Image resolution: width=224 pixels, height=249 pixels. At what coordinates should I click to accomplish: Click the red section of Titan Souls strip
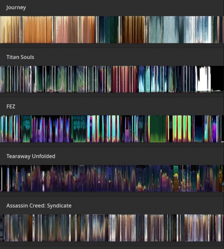124,79
